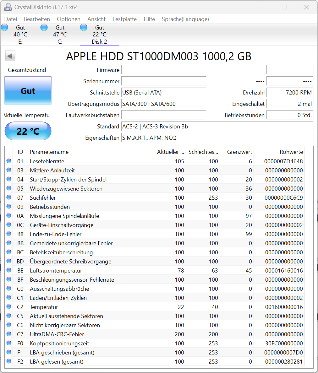Click the status dot beside the Lesefehlerrate row
The width and height of the screenshot is (318, 373).
point(8,161)
